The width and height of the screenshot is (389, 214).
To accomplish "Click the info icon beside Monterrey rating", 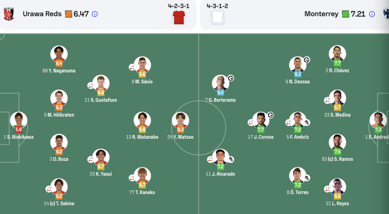I will (x=372, y=14).
